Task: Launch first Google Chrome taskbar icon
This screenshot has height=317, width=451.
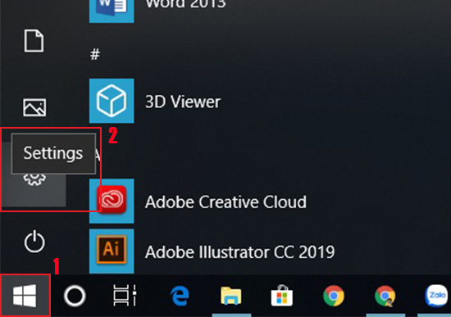Action: coord(334,296)
